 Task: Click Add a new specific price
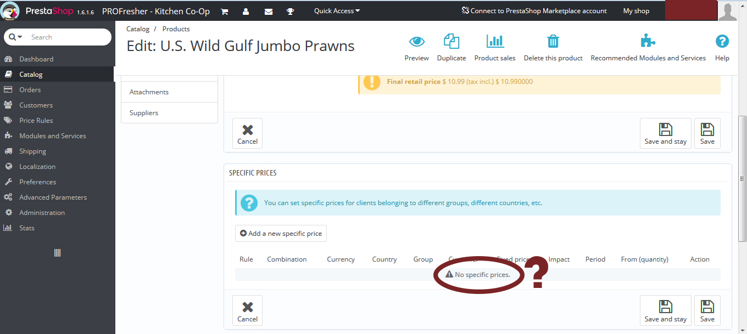tap(281, 233)
